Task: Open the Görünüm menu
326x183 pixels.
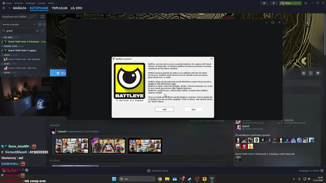Action: click(x=19, y=3)
